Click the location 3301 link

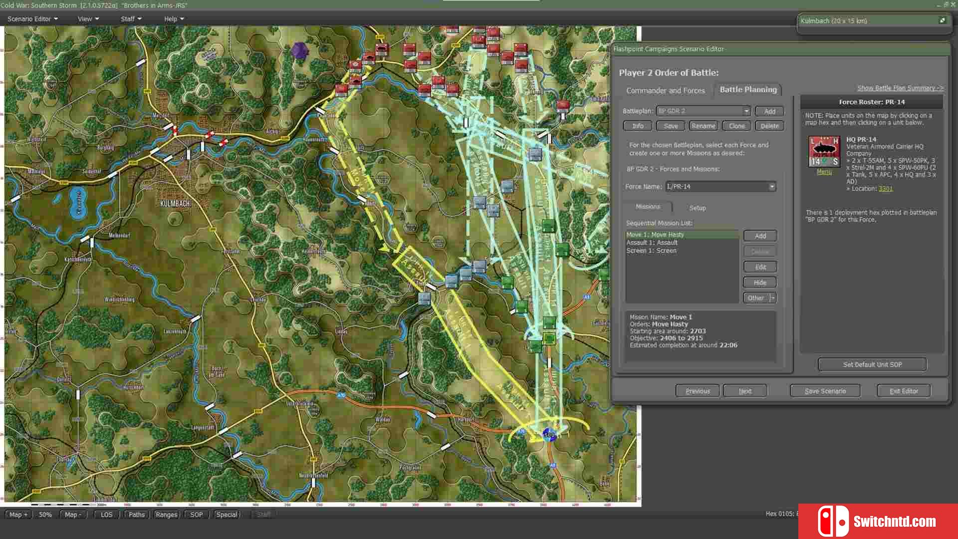886,189
